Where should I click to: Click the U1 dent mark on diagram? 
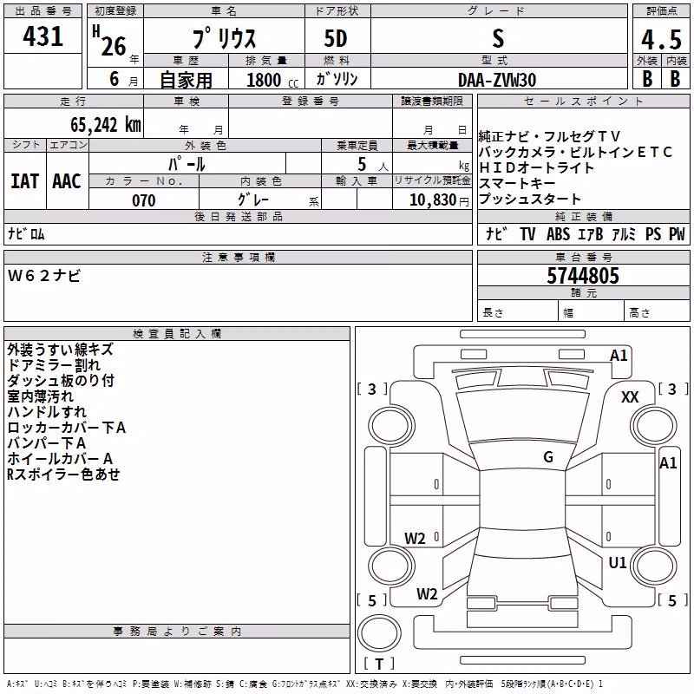(x=618, y=563)
